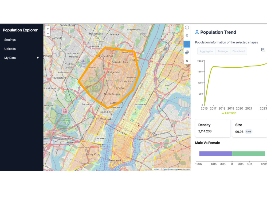
Task: Open the info panel icon
Action: [x=187, y=27]
